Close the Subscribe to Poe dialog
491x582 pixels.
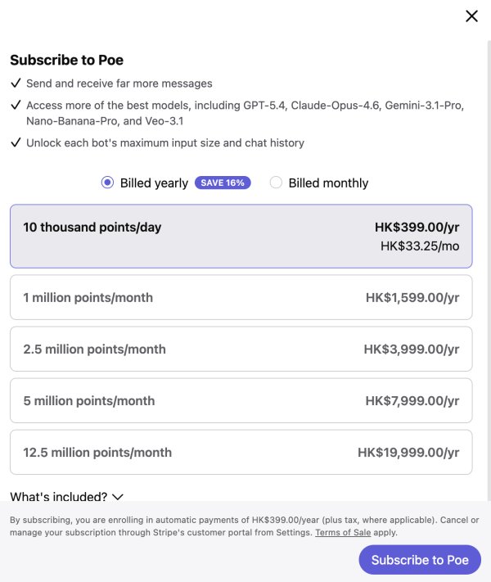click(x=471, y=16)
